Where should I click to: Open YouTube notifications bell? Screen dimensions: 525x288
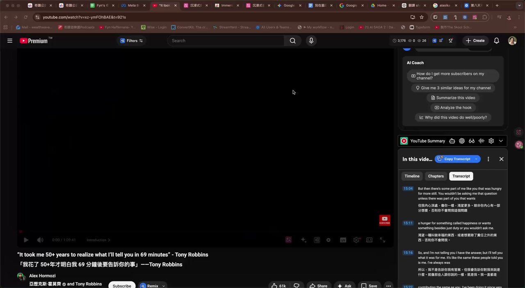496,41
